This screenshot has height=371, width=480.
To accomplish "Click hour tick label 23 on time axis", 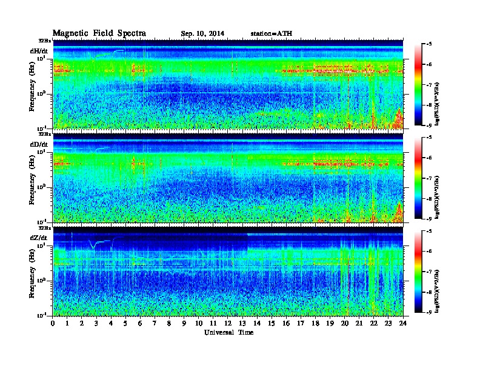I will 388,324.
